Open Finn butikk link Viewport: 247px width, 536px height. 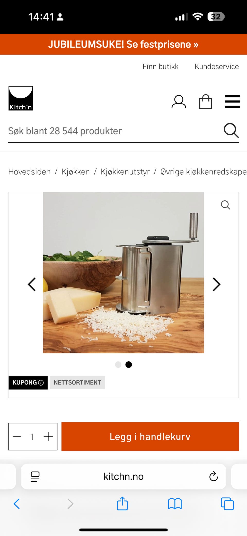tap(161, 66)
